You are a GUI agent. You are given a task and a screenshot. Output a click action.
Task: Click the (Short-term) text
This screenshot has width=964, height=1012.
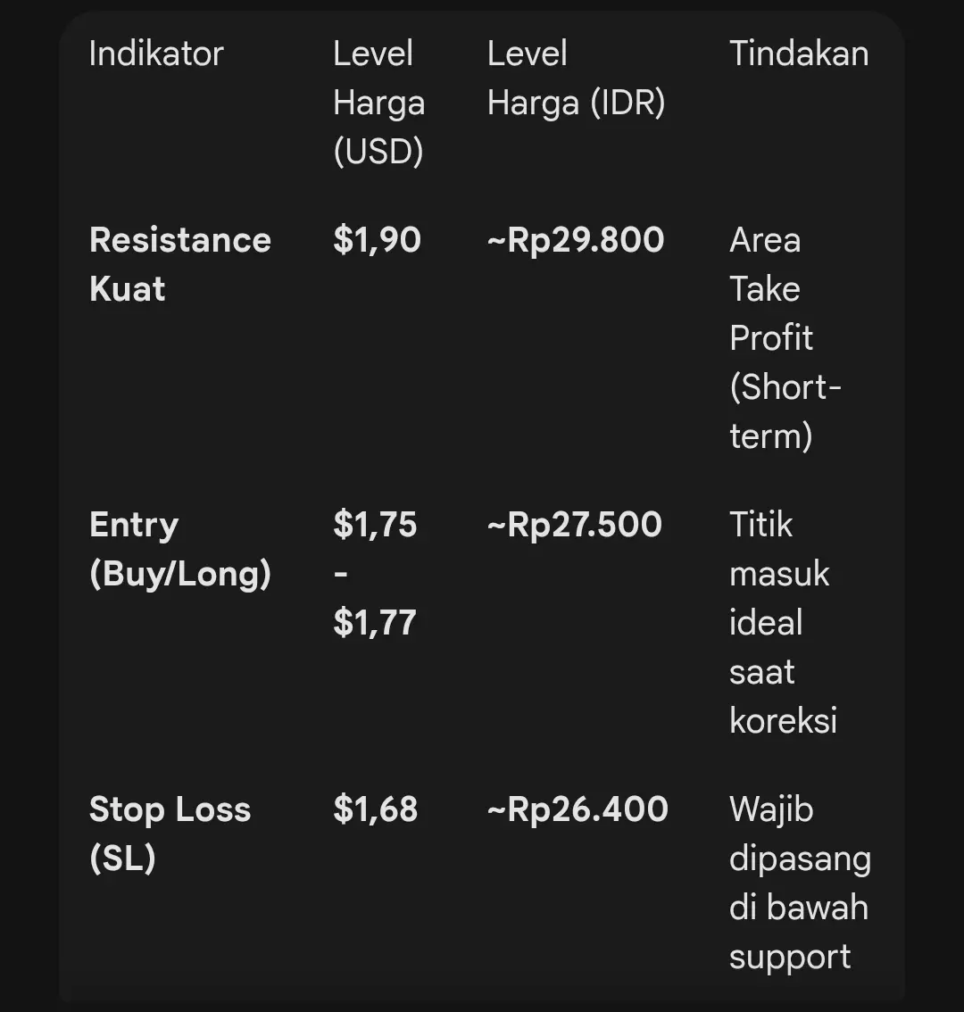[x=785, y=411]
